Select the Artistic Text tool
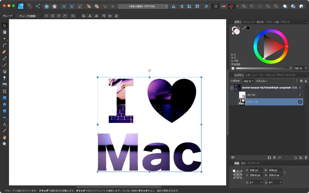 (4, 124)
